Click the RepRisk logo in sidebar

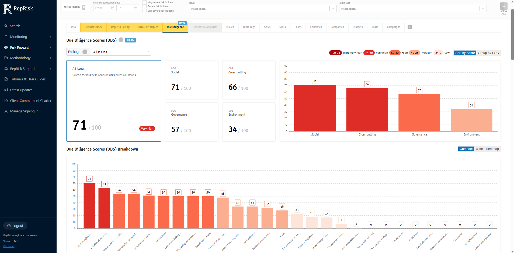click(x=18, y=9)
